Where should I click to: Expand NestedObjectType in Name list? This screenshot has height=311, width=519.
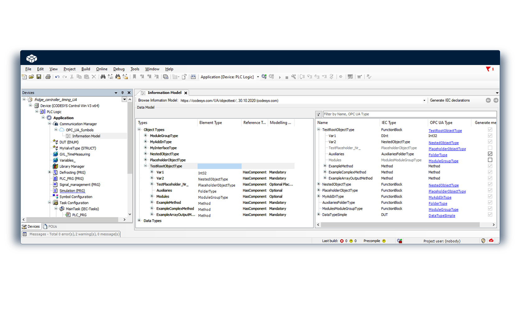coord(319,184)
